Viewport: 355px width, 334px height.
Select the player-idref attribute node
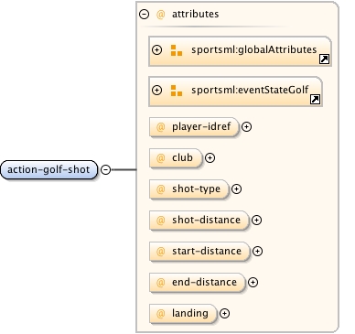tap(194, 127)
